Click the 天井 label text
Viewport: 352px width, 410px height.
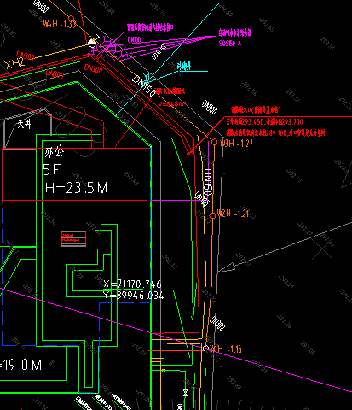coord(24,124)
